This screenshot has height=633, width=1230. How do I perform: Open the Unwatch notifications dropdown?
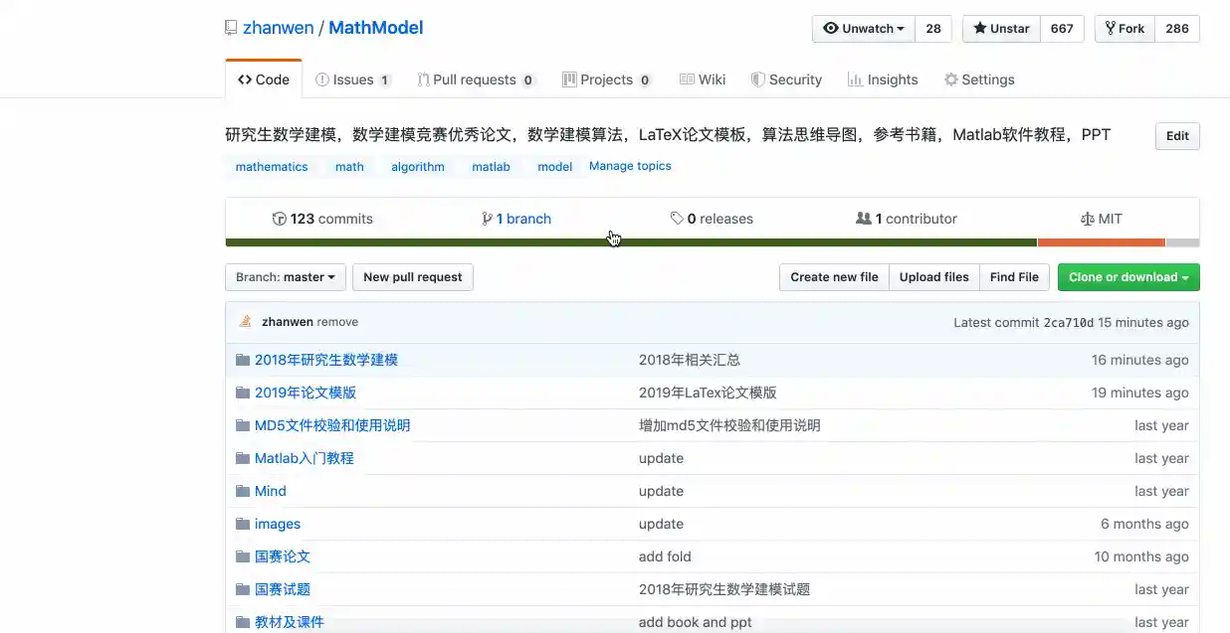pyautogui.click(x=863, y=29)
